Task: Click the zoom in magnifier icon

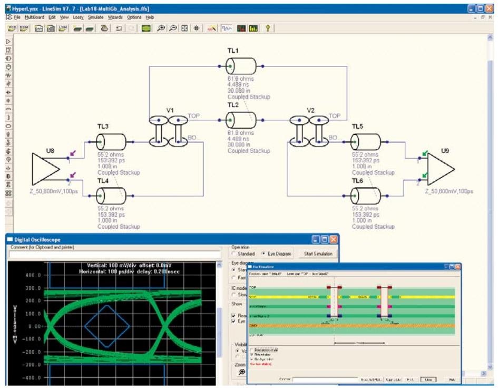Action: (161, 28)
